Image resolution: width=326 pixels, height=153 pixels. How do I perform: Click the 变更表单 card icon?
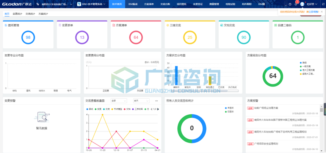[60, 25]
